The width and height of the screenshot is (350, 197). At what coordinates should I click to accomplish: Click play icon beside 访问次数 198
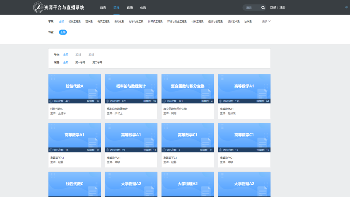coord(220,101)
